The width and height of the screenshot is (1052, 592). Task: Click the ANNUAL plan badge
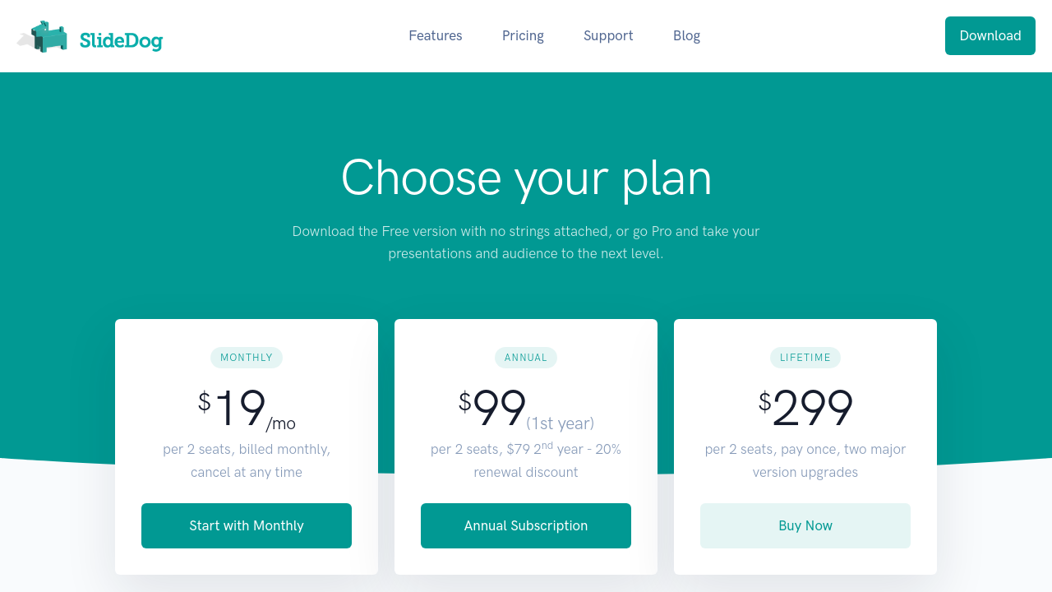click(526, 358)
